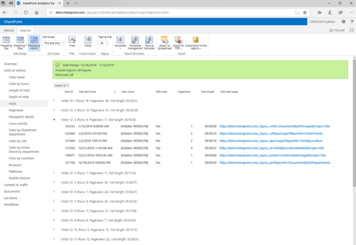This screenshot has height=245, width=356.
Task: Open Mobile Devices report
Action: point(19,178)
